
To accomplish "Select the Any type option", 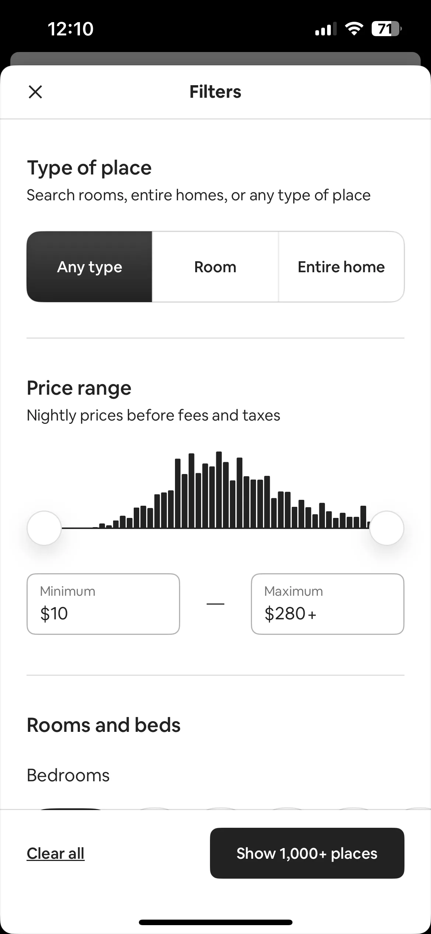I will (x=90, y=267).
